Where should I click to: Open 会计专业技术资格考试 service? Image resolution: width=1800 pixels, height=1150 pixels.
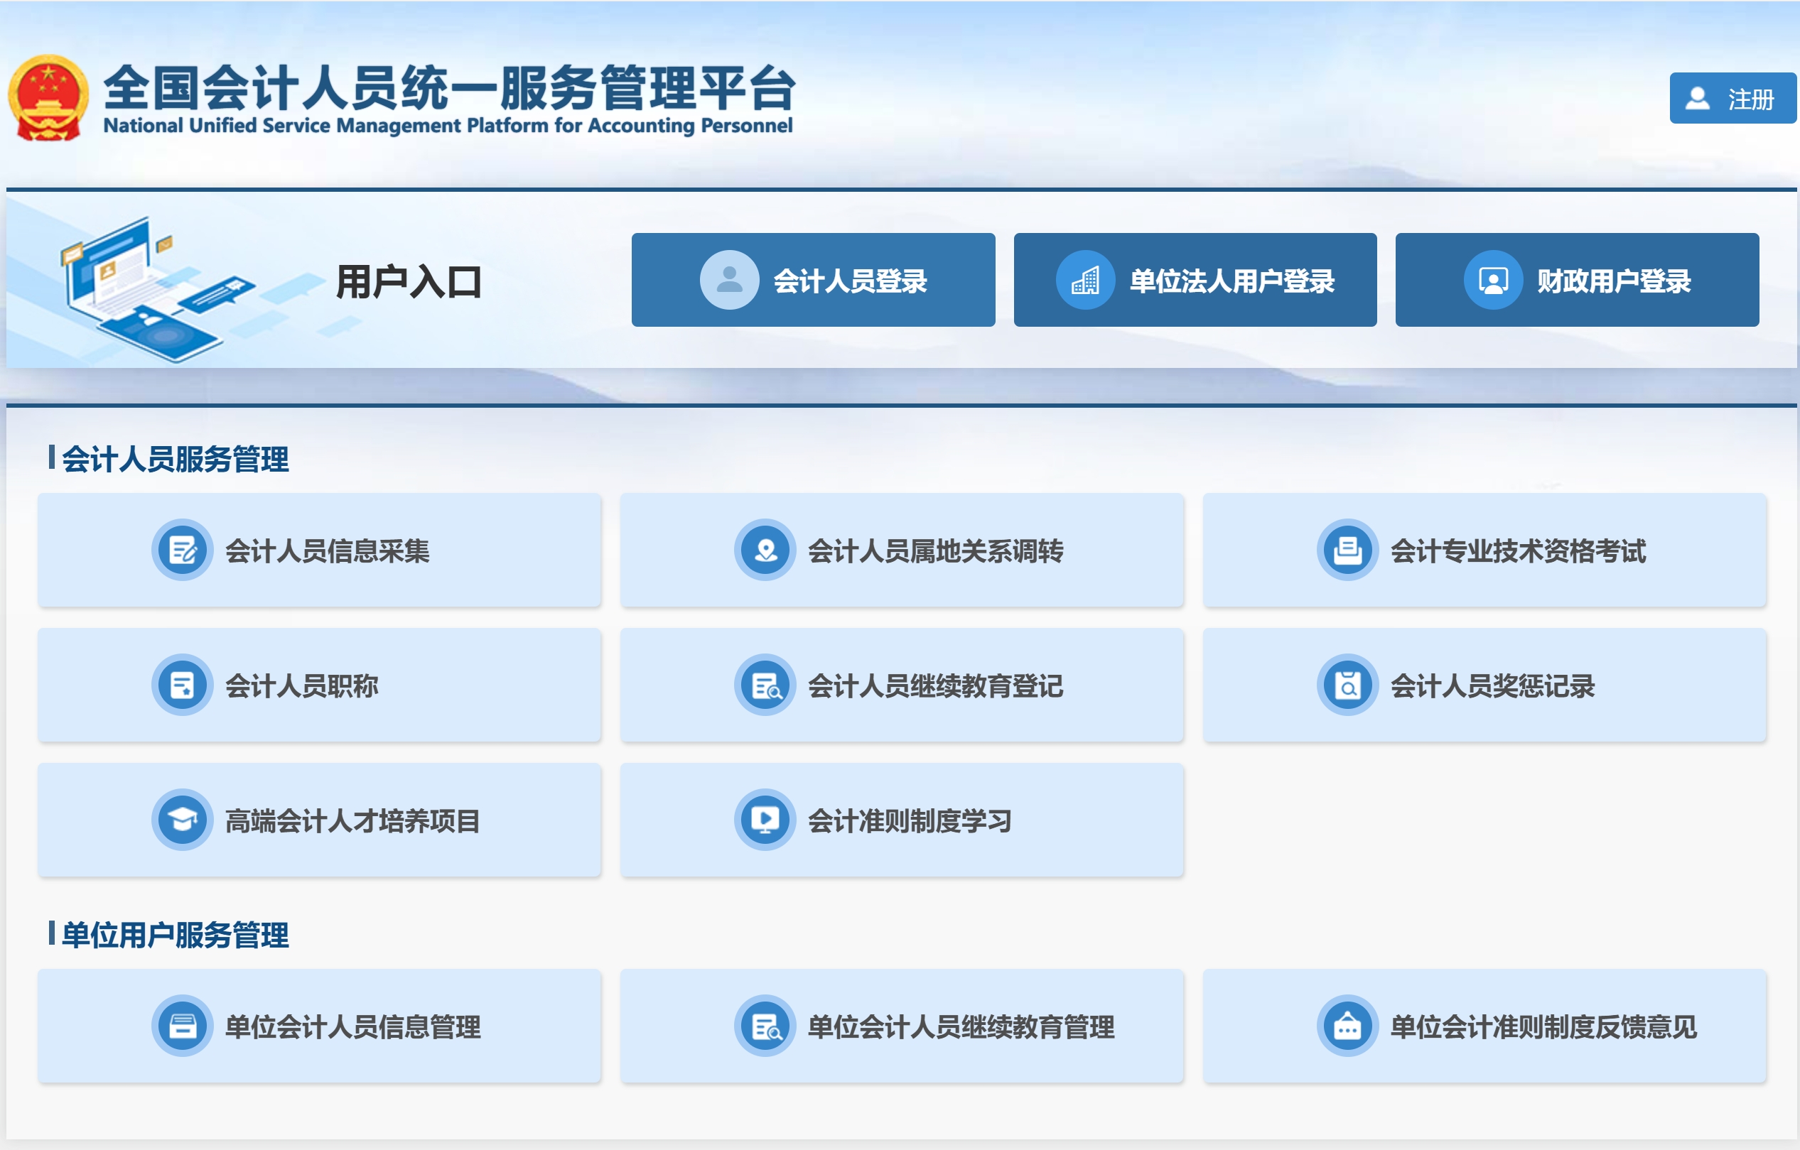point(1484,550)
